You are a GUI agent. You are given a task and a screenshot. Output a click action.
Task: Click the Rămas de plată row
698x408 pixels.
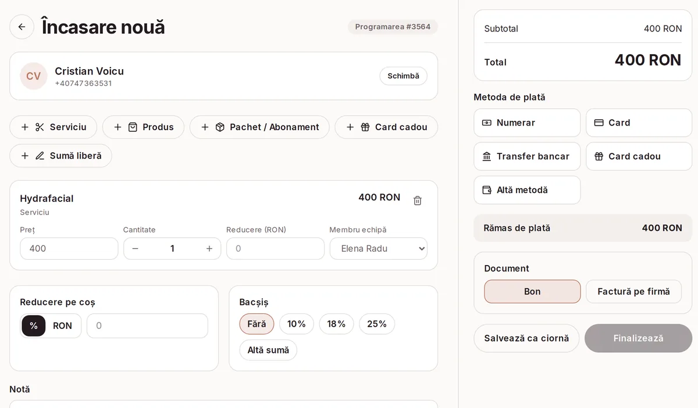pos(583,228)
